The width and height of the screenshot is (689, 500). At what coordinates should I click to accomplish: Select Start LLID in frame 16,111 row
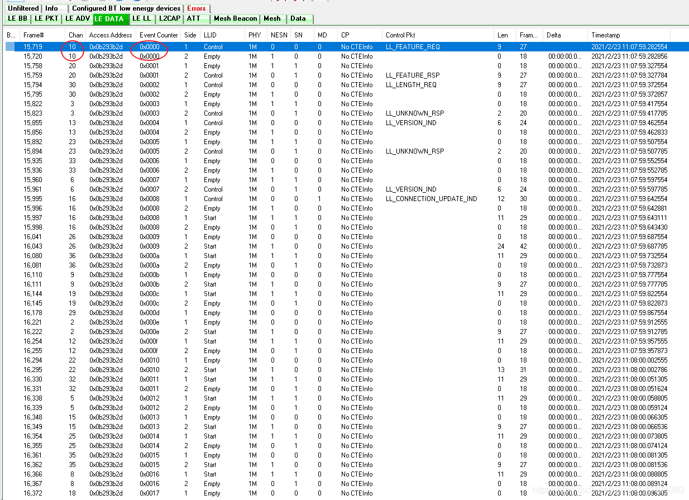pos(210,284)
